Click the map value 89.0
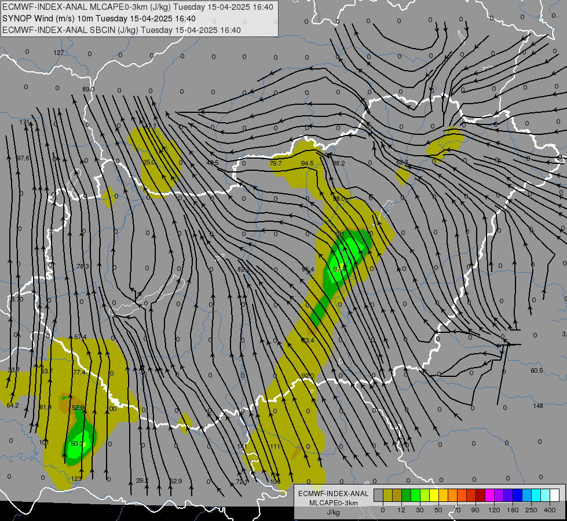The height and width of the screenshot is (521, 567). coord(88,89)
